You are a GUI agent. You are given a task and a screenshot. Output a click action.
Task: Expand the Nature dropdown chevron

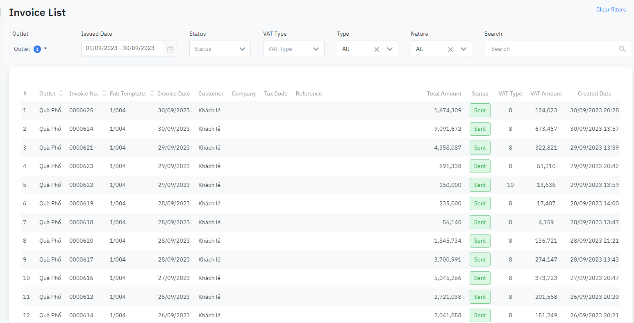click(464, 49)
